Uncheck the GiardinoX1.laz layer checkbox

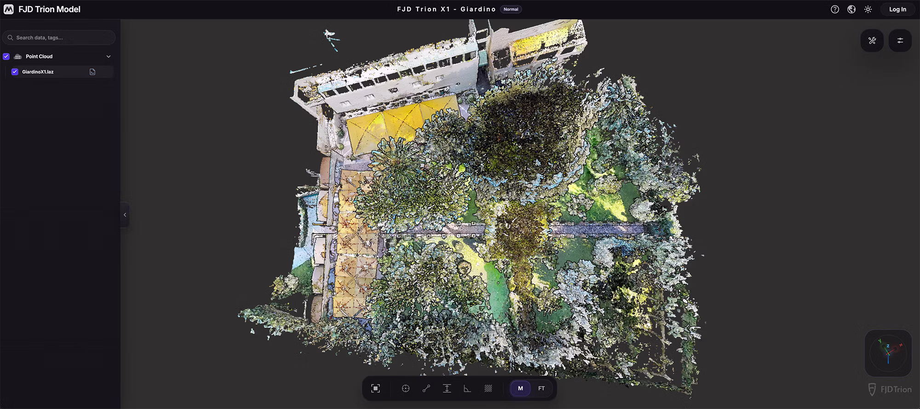(x=15, y=72)
